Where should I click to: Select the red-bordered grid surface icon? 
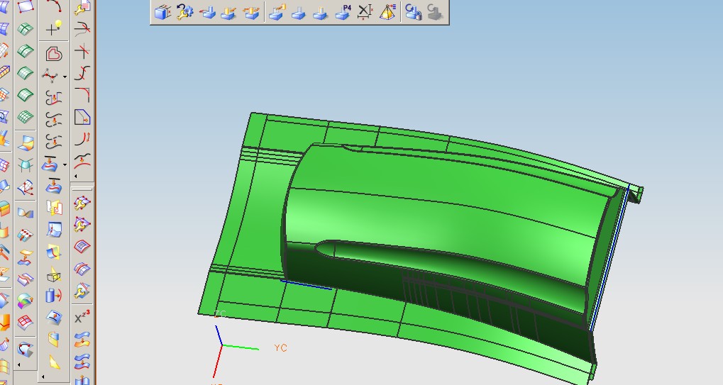pyautogui.click(x=82, y=246)
